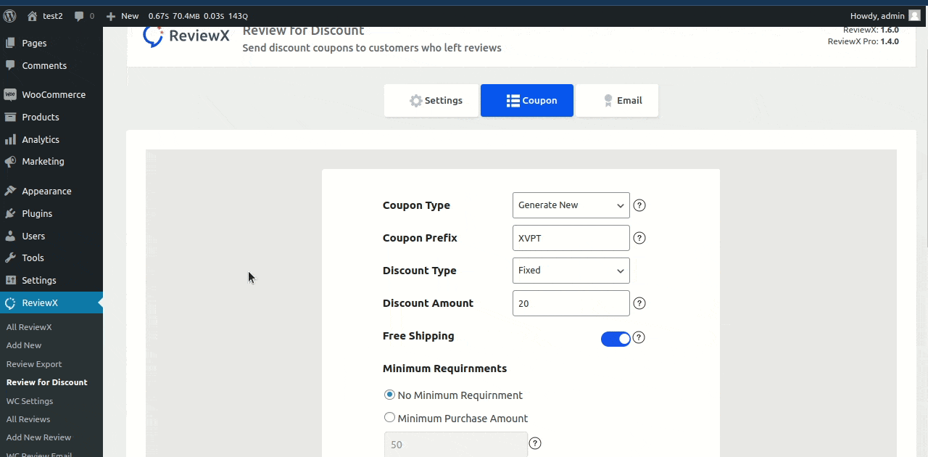Click help icon next to Discount Amount

639,303
